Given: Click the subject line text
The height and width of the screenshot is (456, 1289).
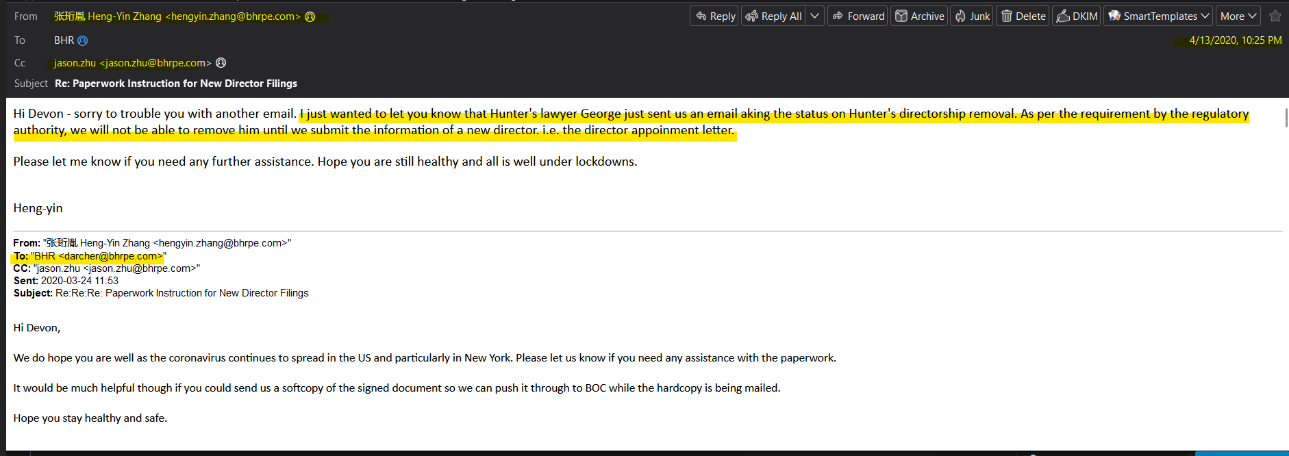Looking at the screenshot, I should pyautogui.click(x=176, y=84).
